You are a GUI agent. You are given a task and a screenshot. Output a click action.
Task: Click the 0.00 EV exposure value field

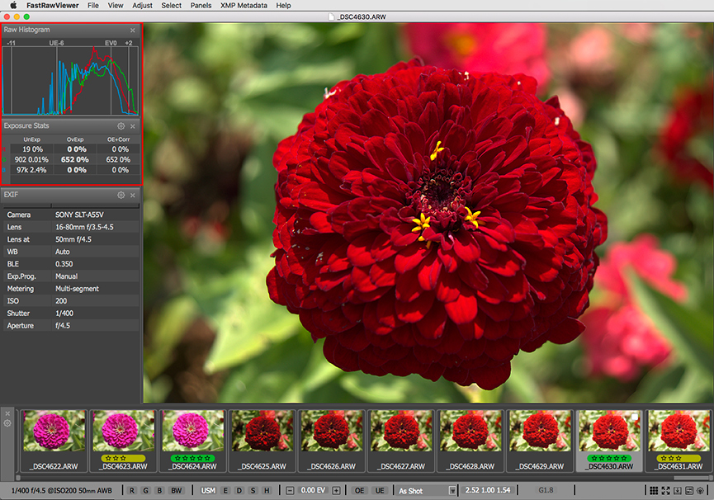coord(312,490)
